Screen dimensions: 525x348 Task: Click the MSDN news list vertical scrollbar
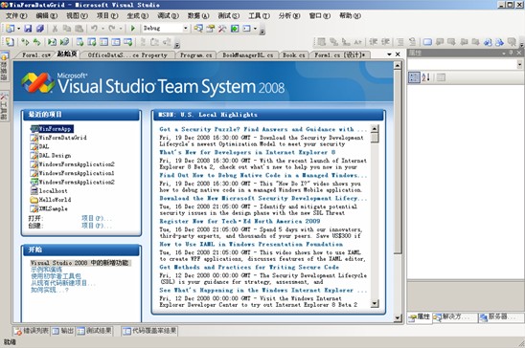click(375, 216)
